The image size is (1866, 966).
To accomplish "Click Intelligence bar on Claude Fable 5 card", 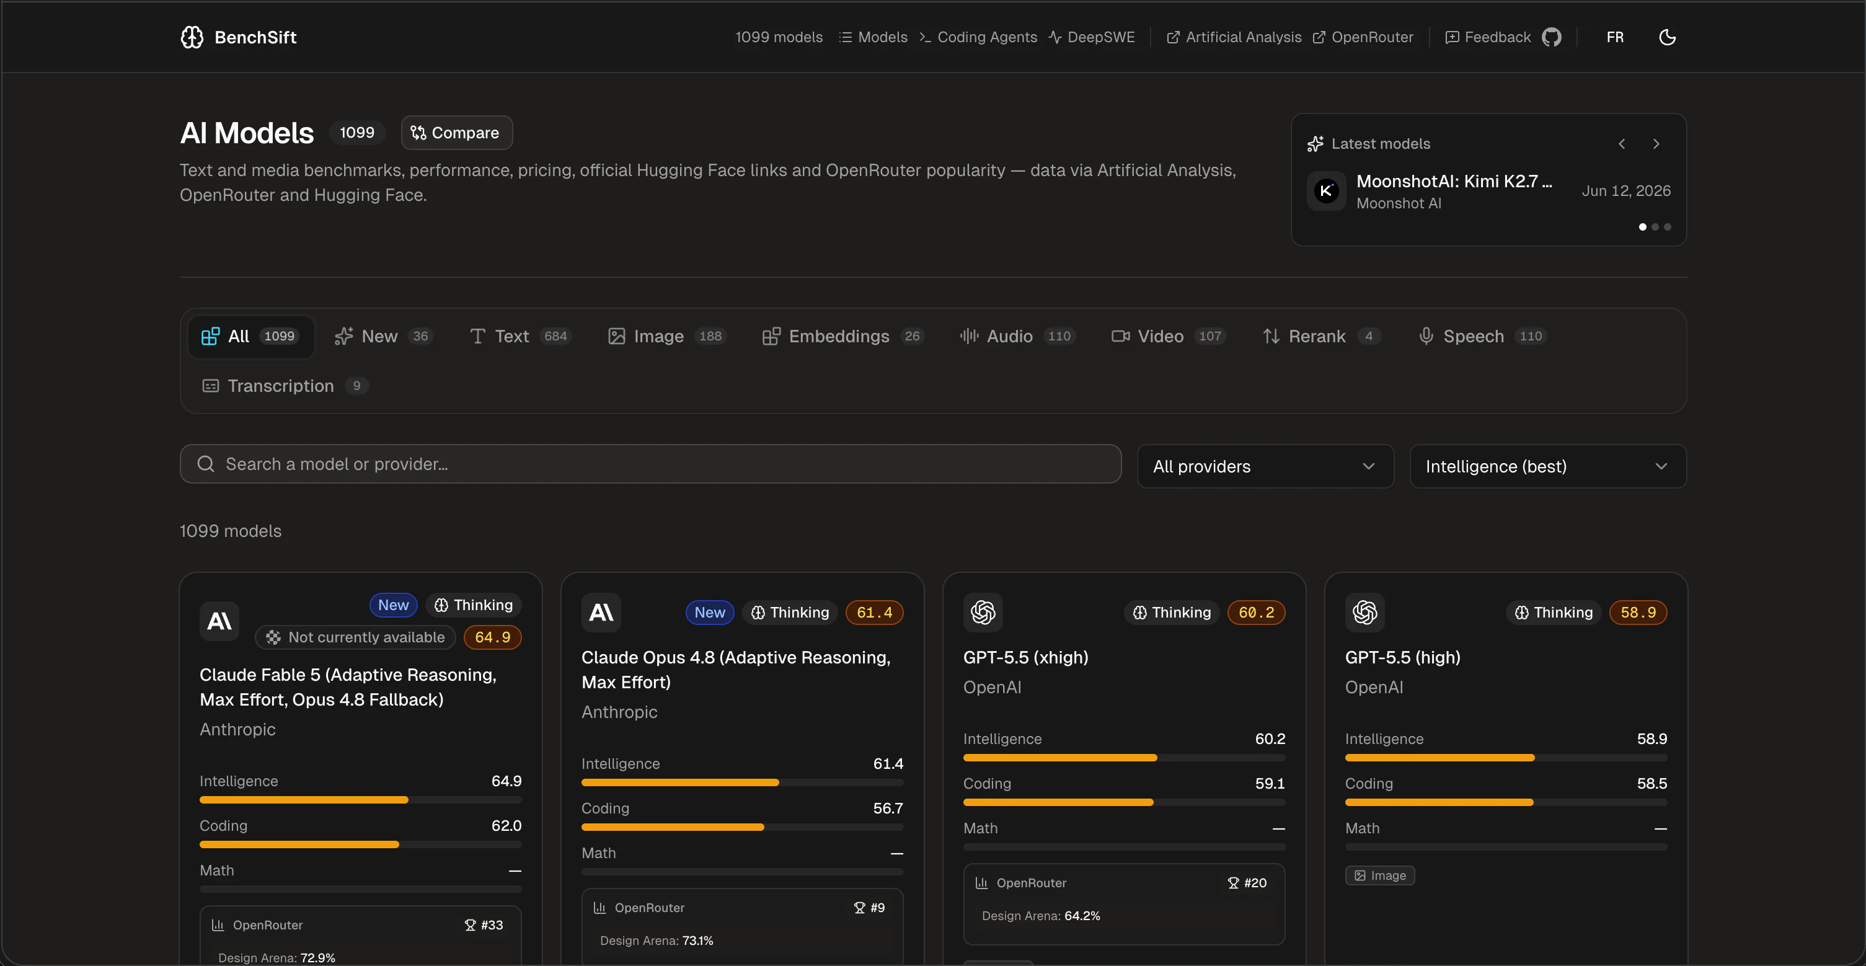I will (x=361, y=800).
